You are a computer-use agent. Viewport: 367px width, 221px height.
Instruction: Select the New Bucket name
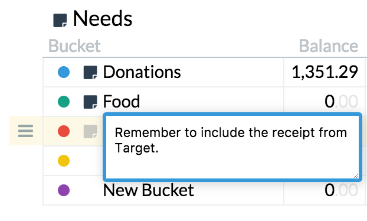pos(148,190)
